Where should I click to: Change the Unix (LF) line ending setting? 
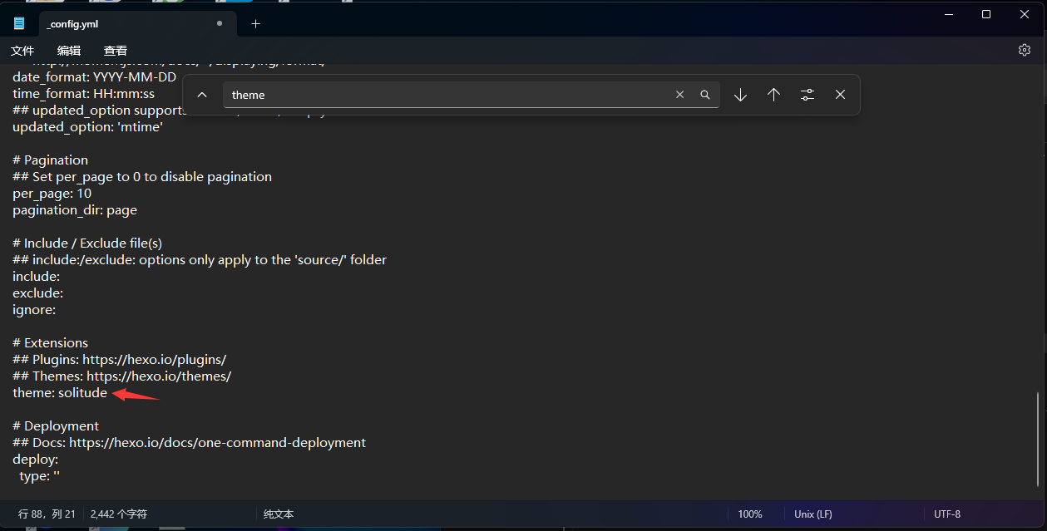pyautogui.click(x=812, y=514)
